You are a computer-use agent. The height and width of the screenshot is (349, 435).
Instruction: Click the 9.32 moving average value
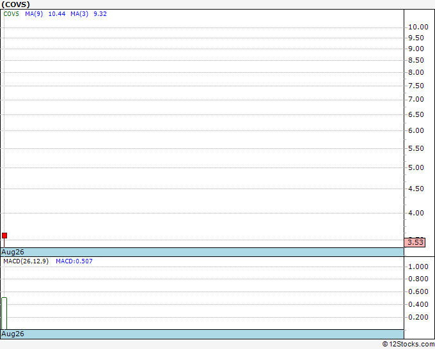(x=100, y=14)
